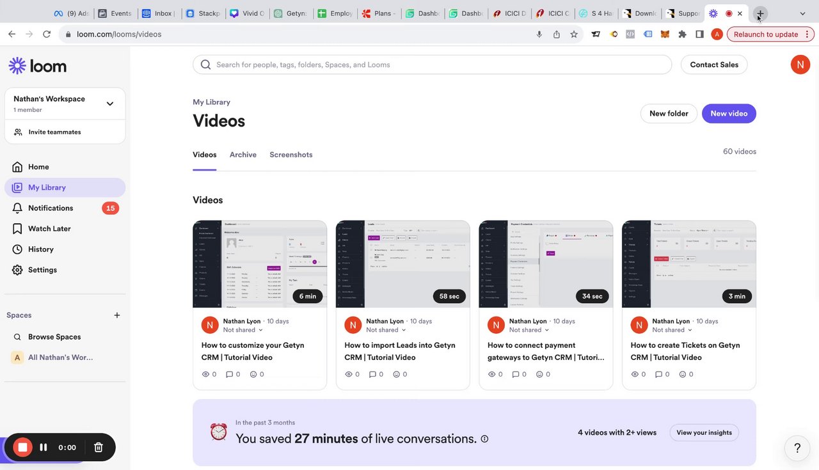This screenshot has height=470, width=819.
Task: Click the Loom logo in the sidebar
Action: tap(38, 65)
